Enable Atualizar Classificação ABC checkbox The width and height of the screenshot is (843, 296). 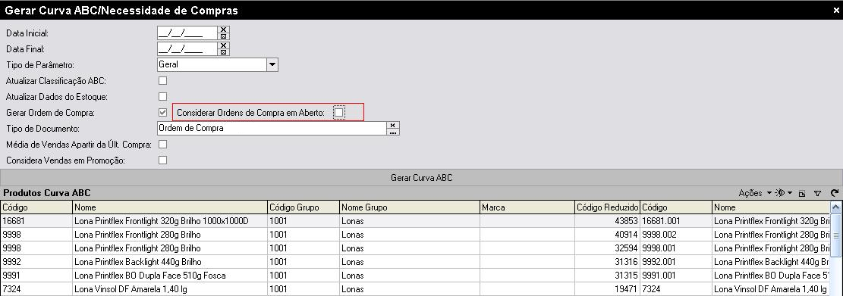click(163, 81)
